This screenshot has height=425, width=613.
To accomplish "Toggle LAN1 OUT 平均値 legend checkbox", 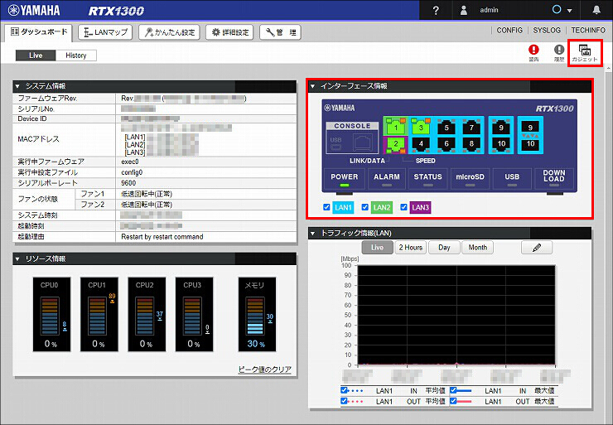I will click(x=344, y=401).
